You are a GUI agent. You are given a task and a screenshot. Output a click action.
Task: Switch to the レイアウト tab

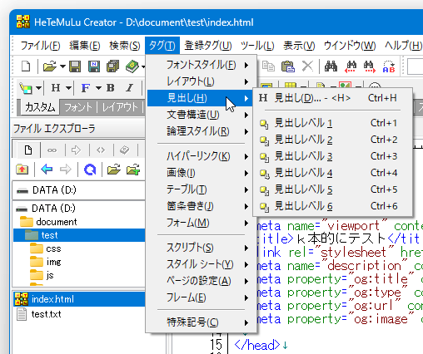tap(120, 107)
